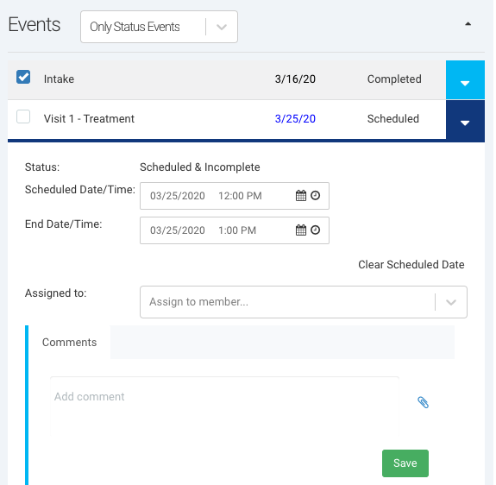Open clock picker for Scheduled Date/Time
The width and height of the screenshot is (496, 485).
click(315, 195)
